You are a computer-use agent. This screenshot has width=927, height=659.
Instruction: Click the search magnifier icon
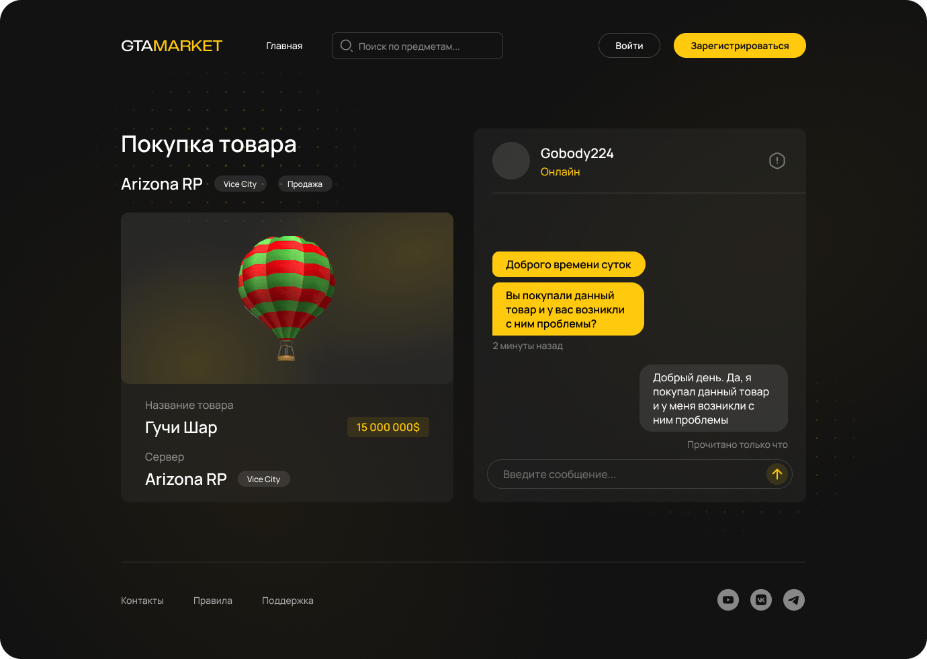(347, 46)
